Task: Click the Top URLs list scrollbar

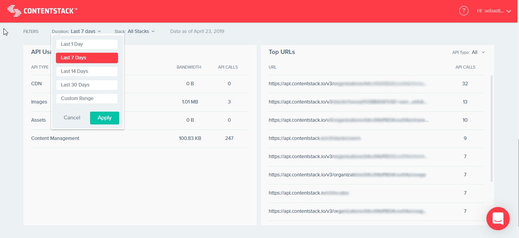Action: (x=492, y=128)
